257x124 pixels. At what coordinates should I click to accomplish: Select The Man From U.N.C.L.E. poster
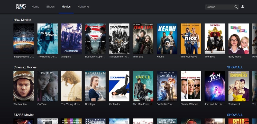pyautogui.click(x=143, y=86)
